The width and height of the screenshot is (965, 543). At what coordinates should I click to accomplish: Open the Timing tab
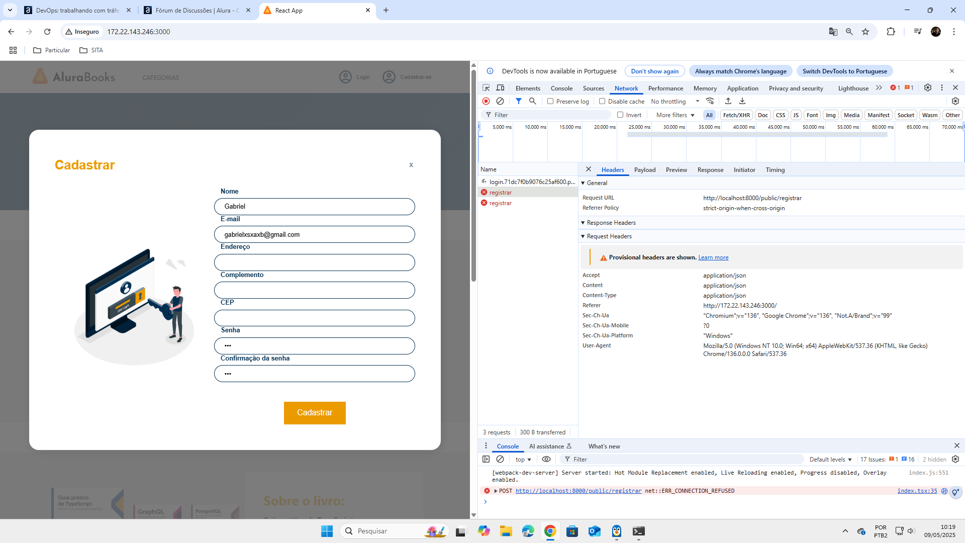(775, 170)
